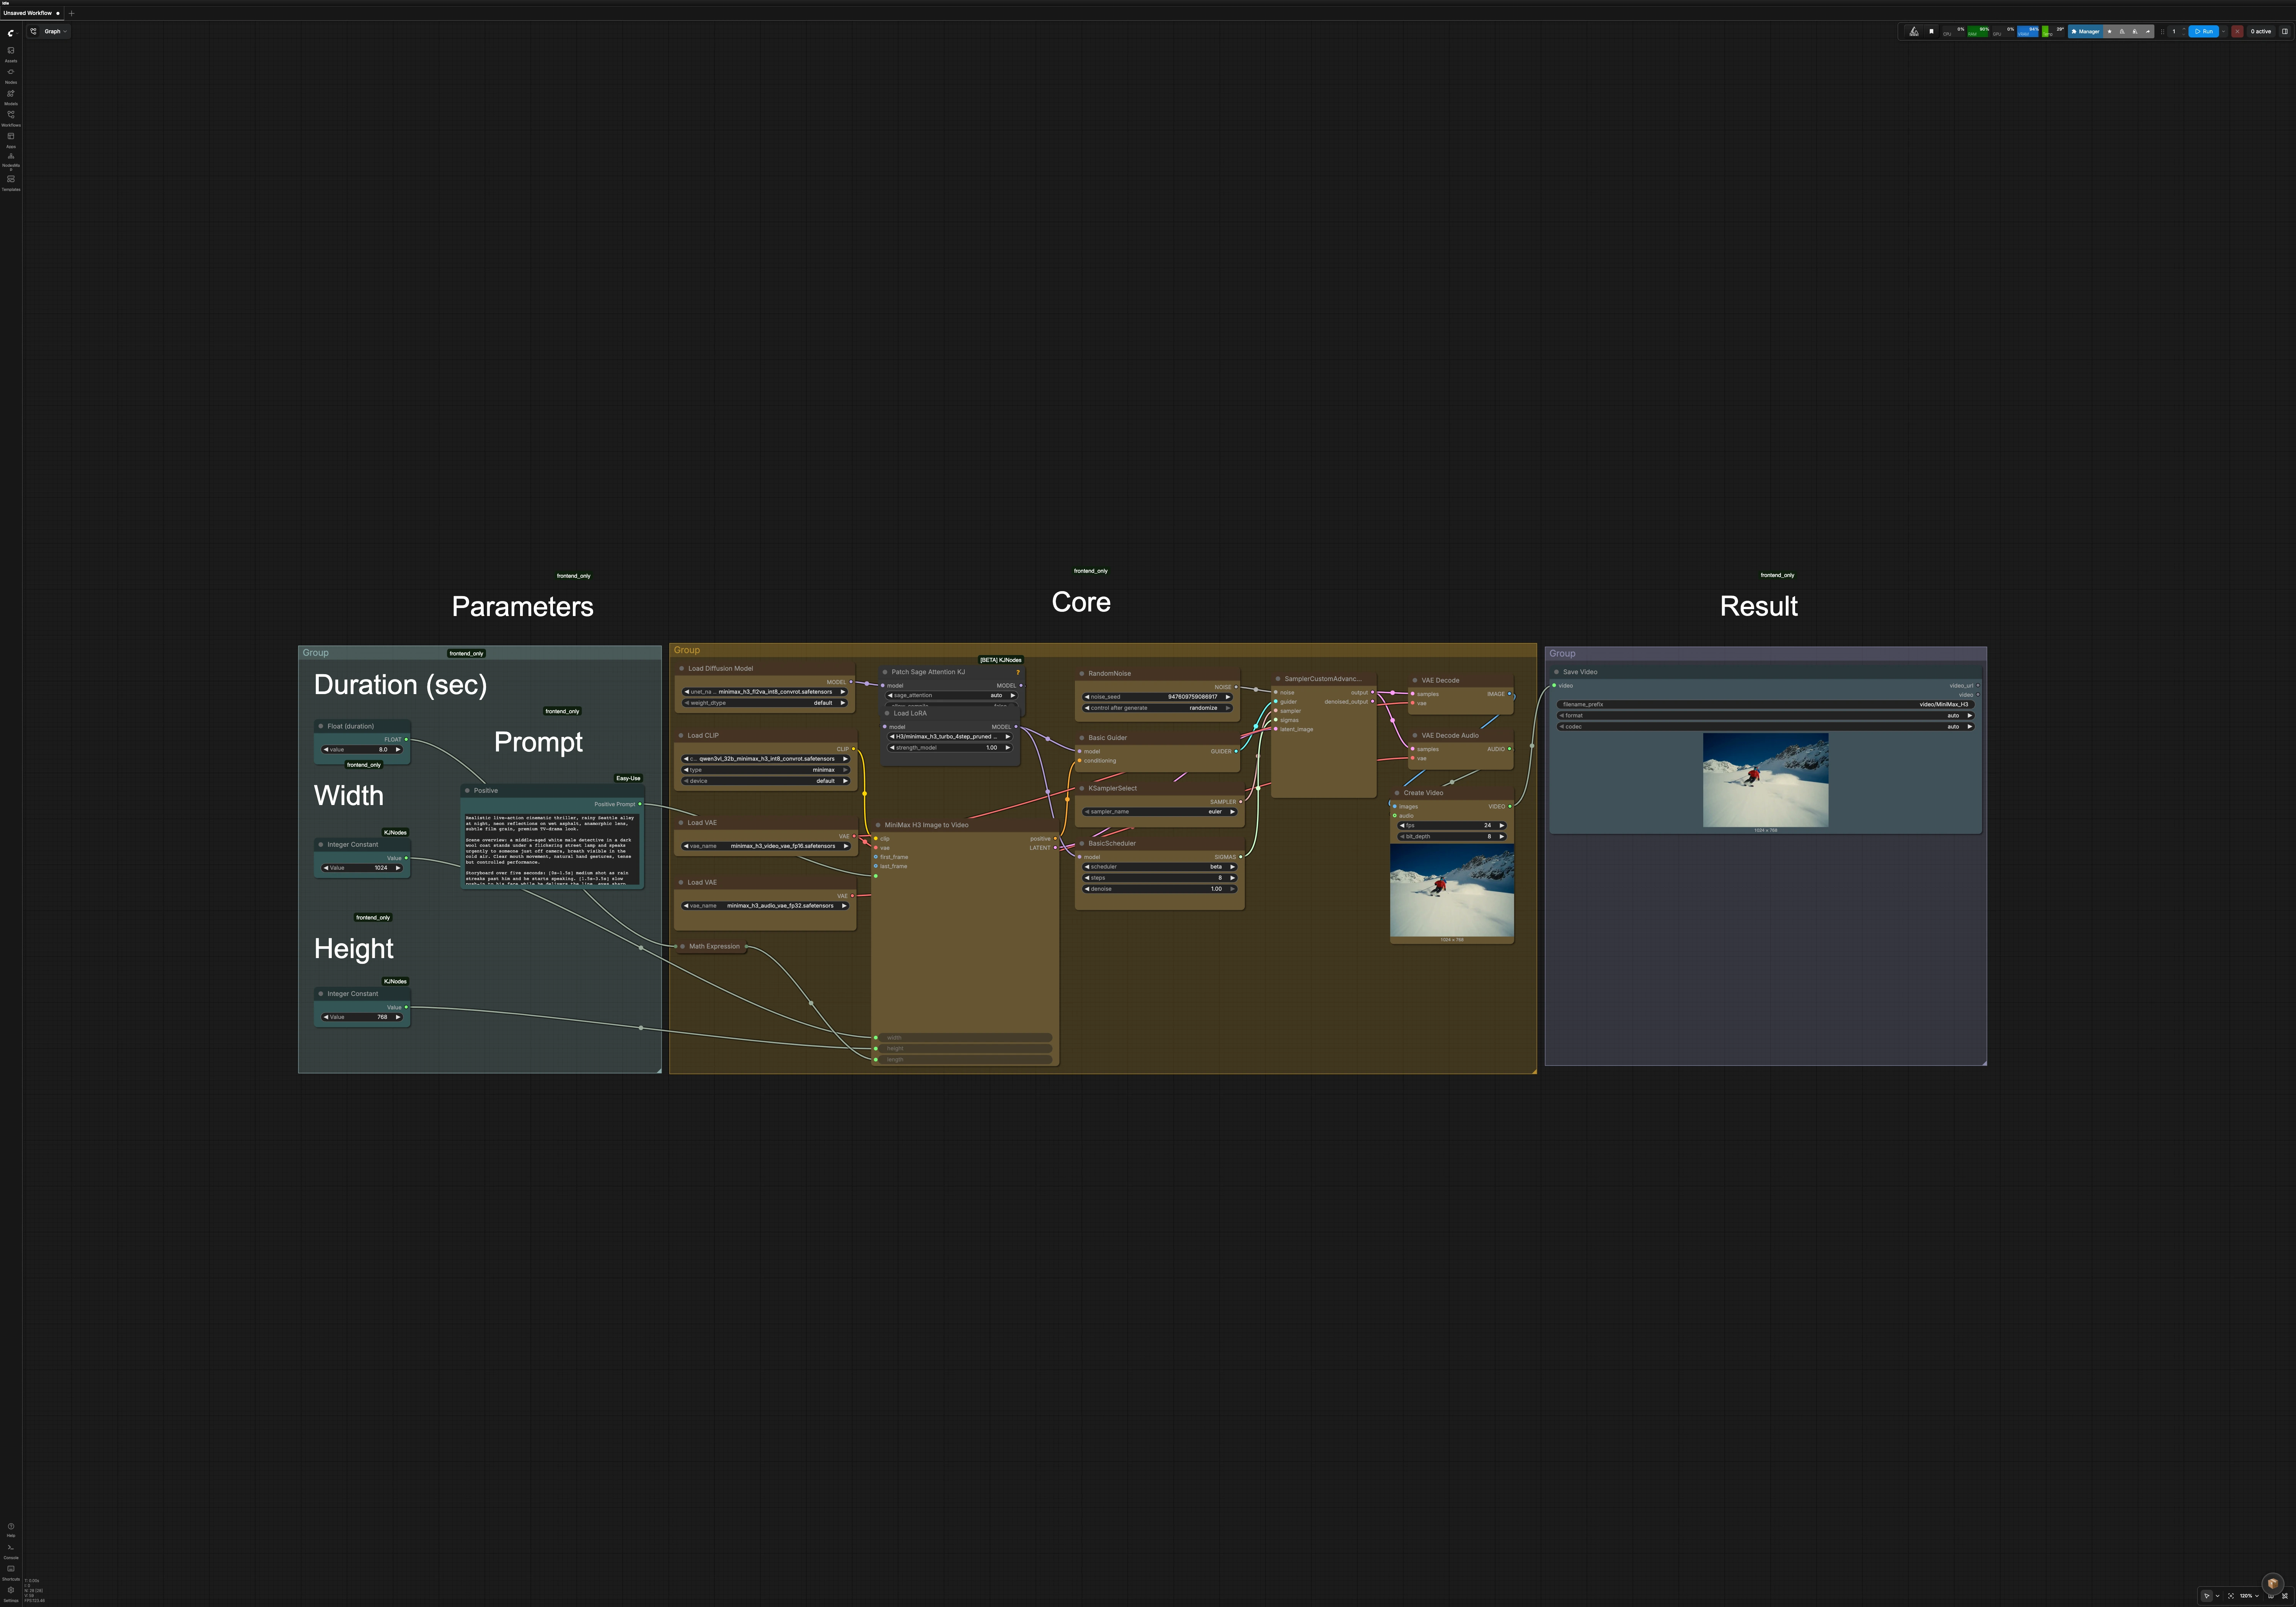Click the fit view icon at bottom right
The image size is (2296, 1607).
click(2231, 1596)
